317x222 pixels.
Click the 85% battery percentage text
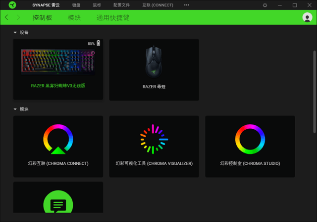[91, 43]
